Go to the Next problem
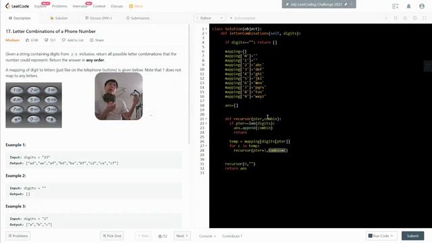 182,236
